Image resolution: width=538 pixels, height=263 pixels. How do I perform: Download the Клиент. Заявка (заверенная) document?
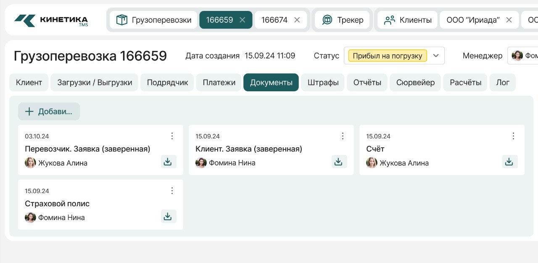pyautogui.click(x=339, y=162)
